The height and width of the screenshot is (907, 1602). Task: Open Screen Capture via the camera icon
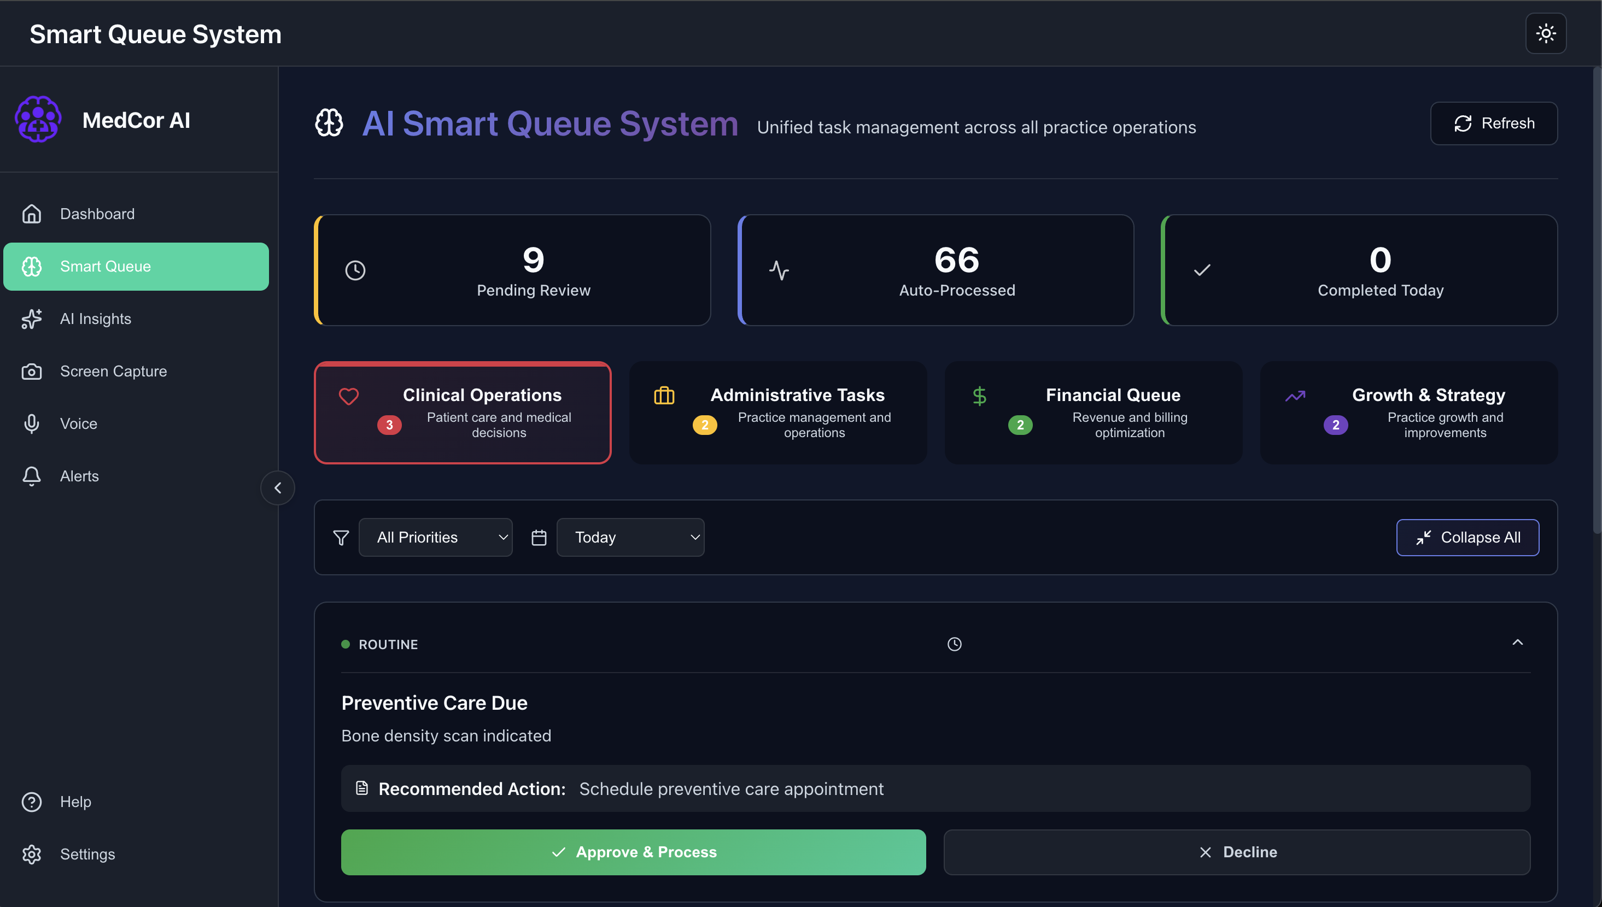tap(32, 372)
